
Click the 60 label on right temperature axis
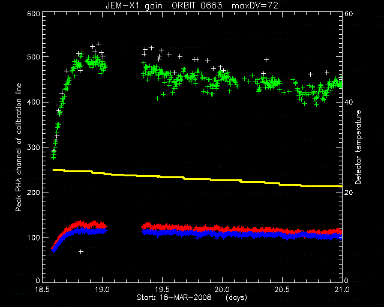click(349, 14)
